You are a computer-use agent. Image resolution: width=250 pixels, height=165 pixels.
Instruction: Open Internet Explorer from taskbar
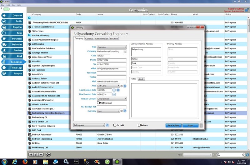[15, 162]
